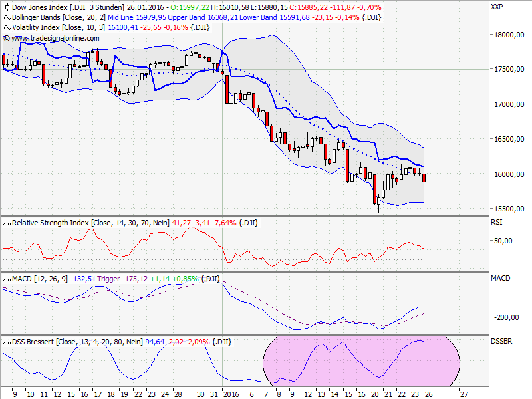Viewport: 532px width, 399px height.
Task: Click the 2016 marker on the time axis
Action: (231, 393)
